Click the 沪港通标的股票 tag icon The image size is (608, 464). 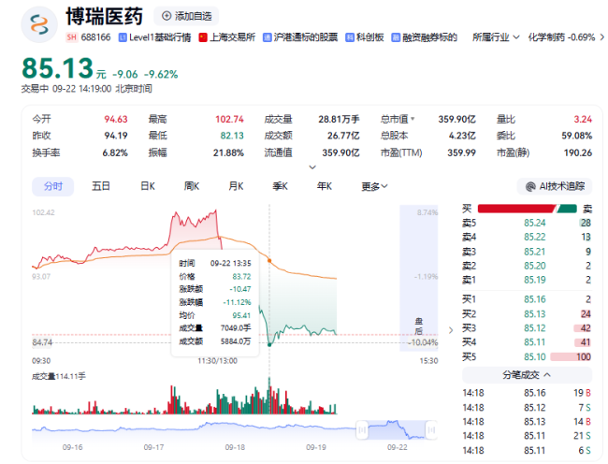[268, 37]
